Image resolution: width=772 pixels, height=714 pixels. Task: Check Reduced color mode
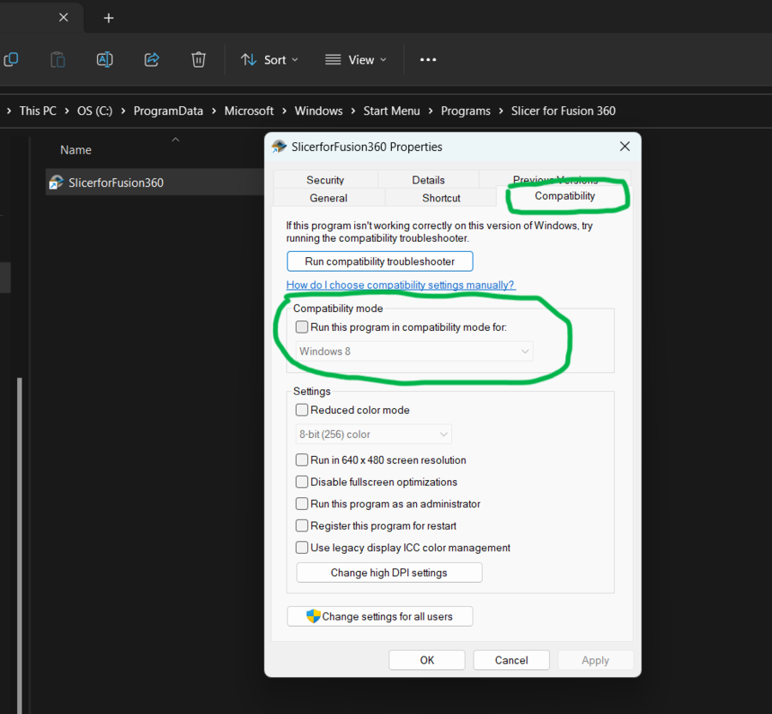(302, 410)
